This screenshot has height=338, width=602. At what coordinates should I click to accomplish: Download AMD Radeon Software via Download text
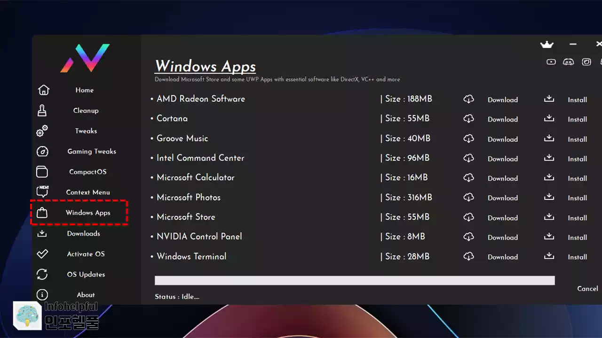(x=503, y=100)
